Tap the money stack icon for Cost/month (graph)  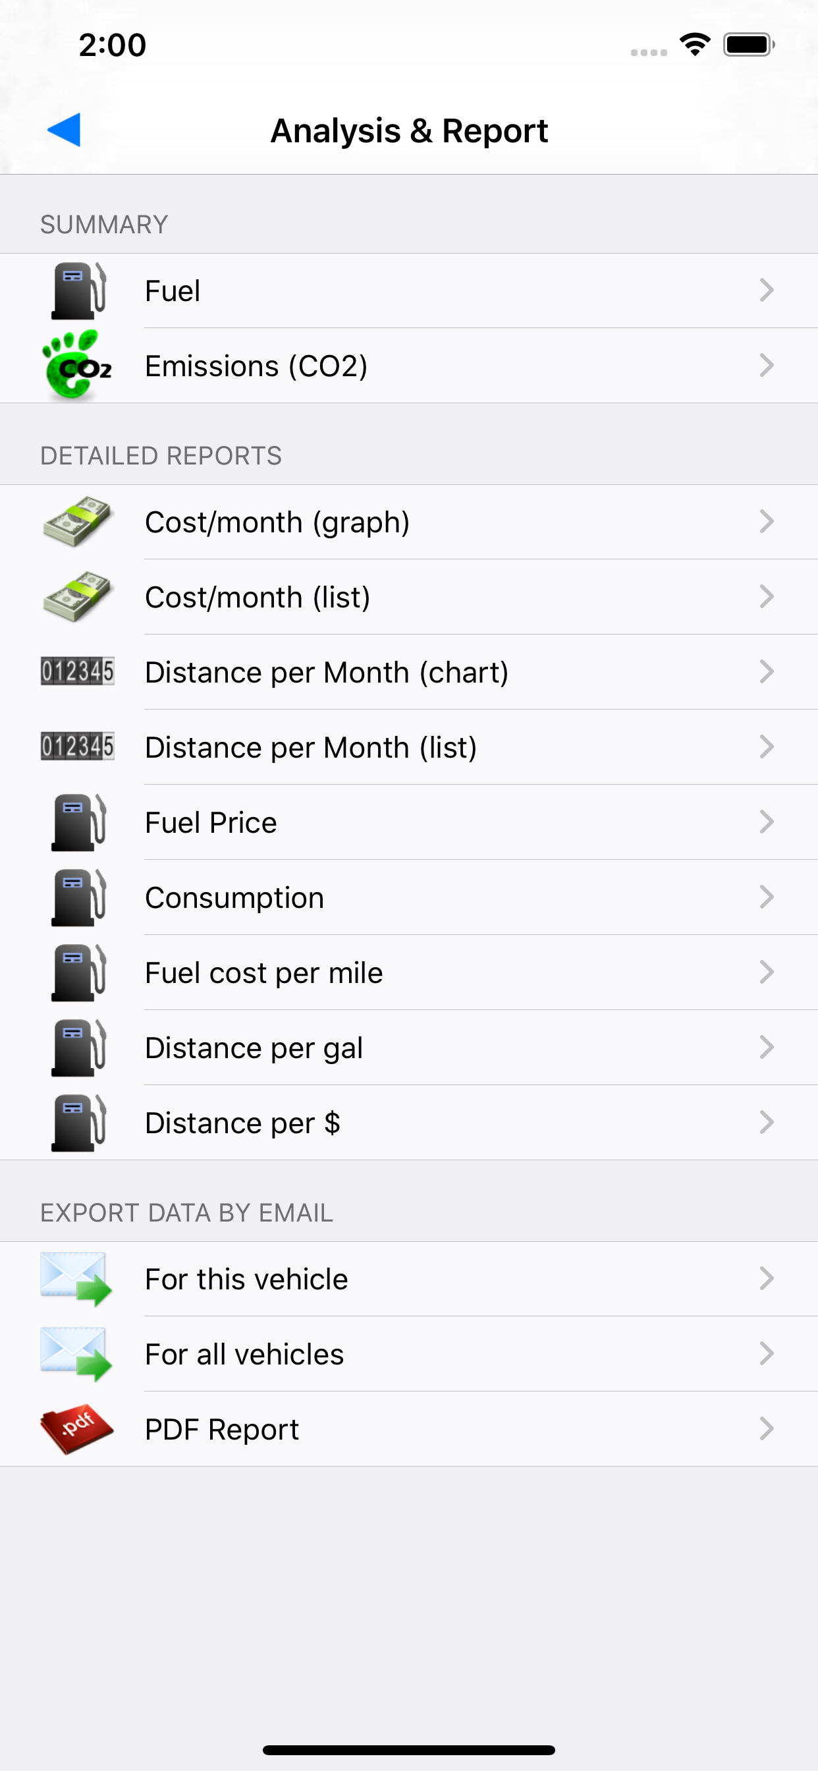(76, 522)
